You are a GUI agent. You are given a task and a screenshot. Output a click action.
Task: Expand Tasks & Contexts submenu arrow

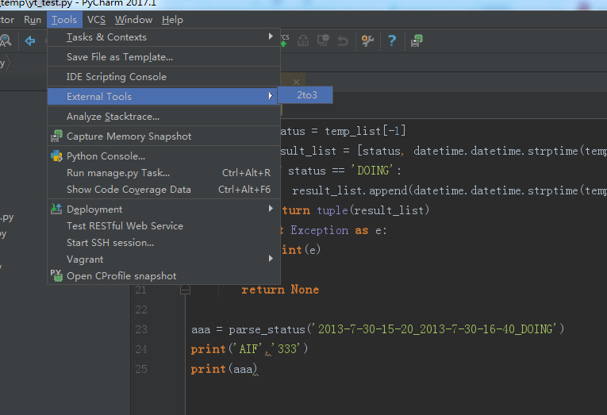click(271, 37)
